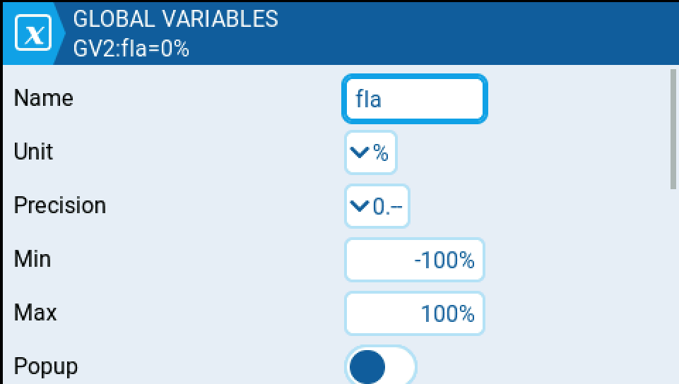Click the vertical scrollbar on the right

pos(673,128)
